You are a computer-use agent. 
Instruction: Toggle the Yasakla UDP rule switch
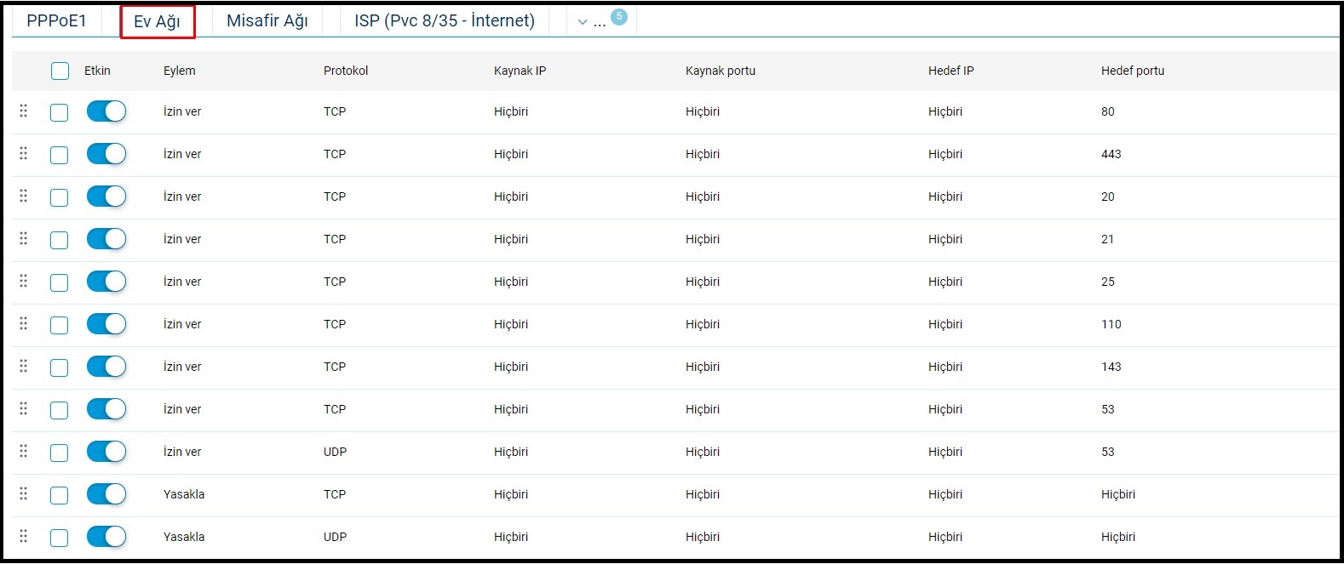coord(106,537)
